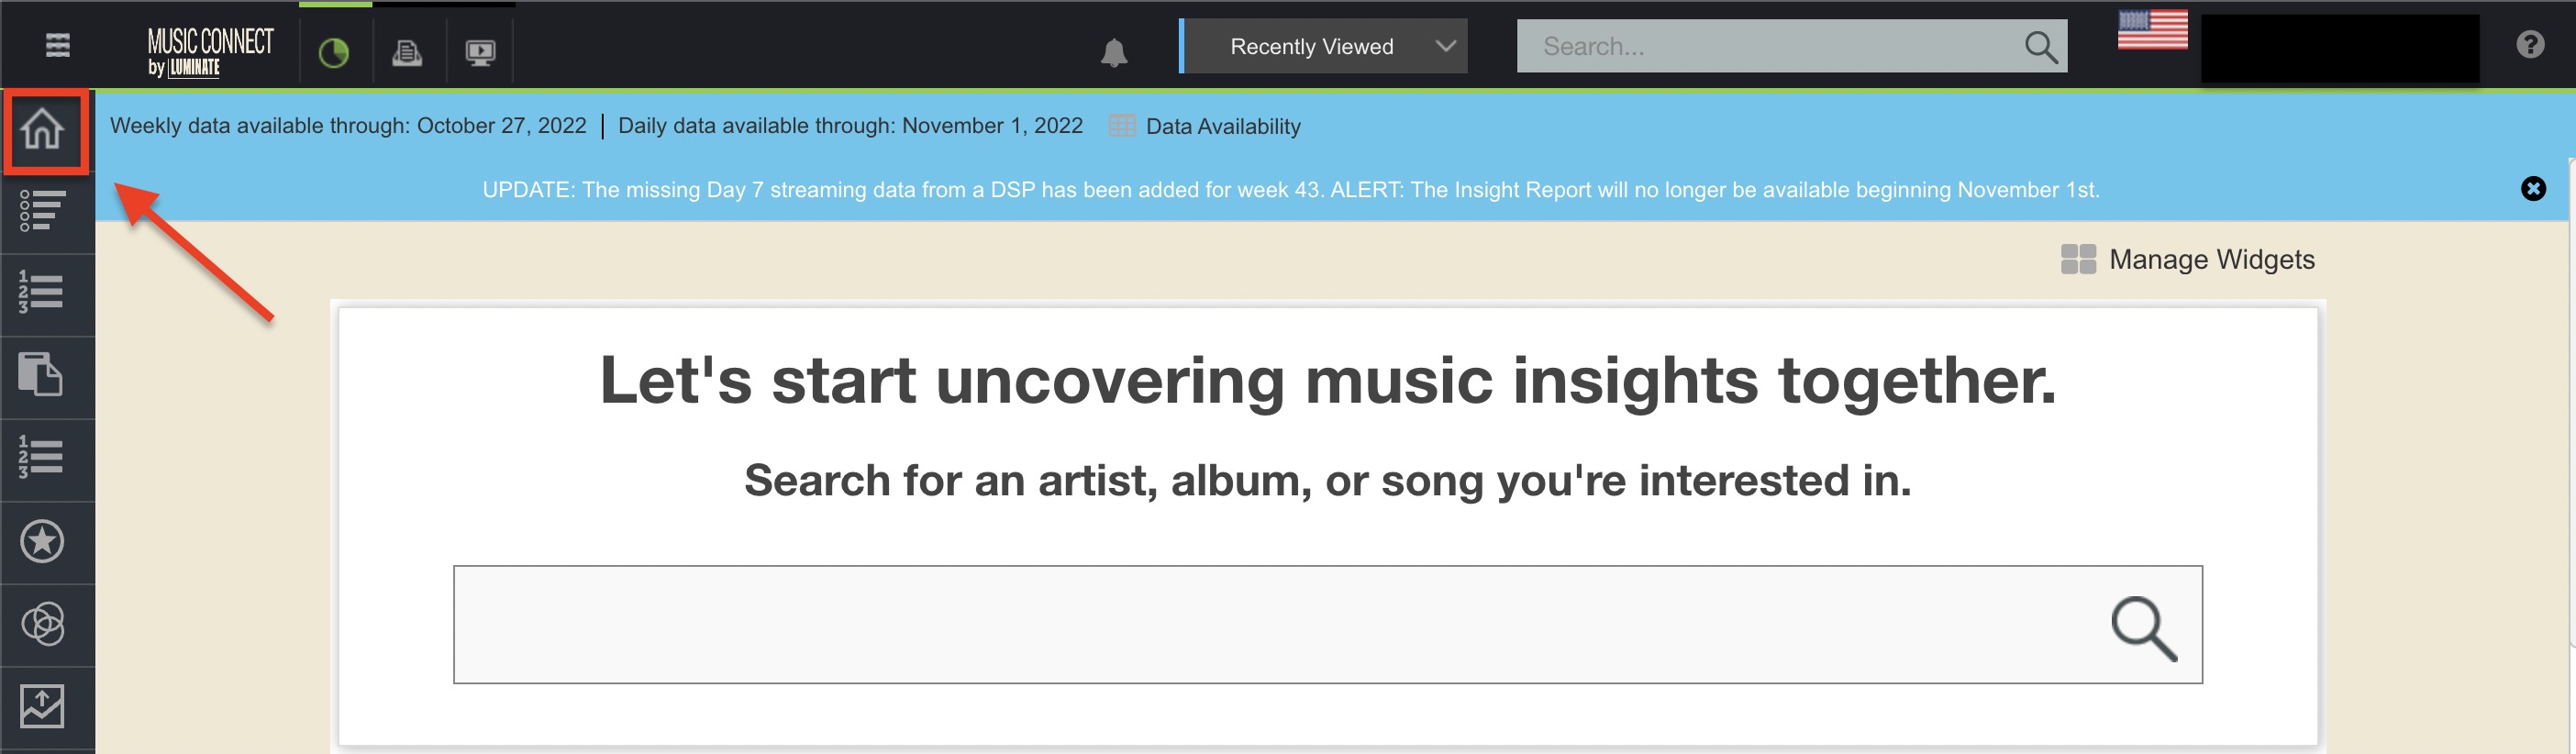The image size is (2576, 754).
Task: Open the star circle sidebar icon
Action: coord(42,542)
